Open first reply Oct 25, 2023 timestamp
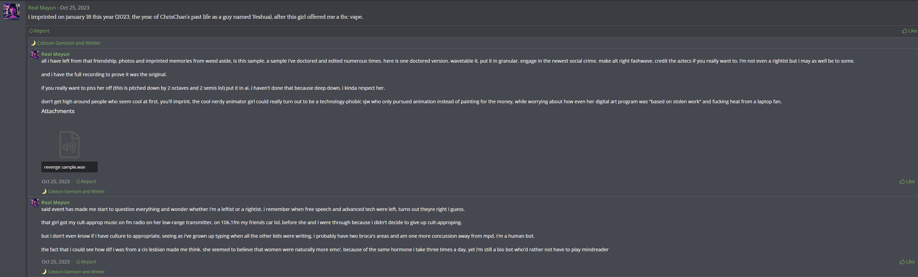 [x=56, y=182]
